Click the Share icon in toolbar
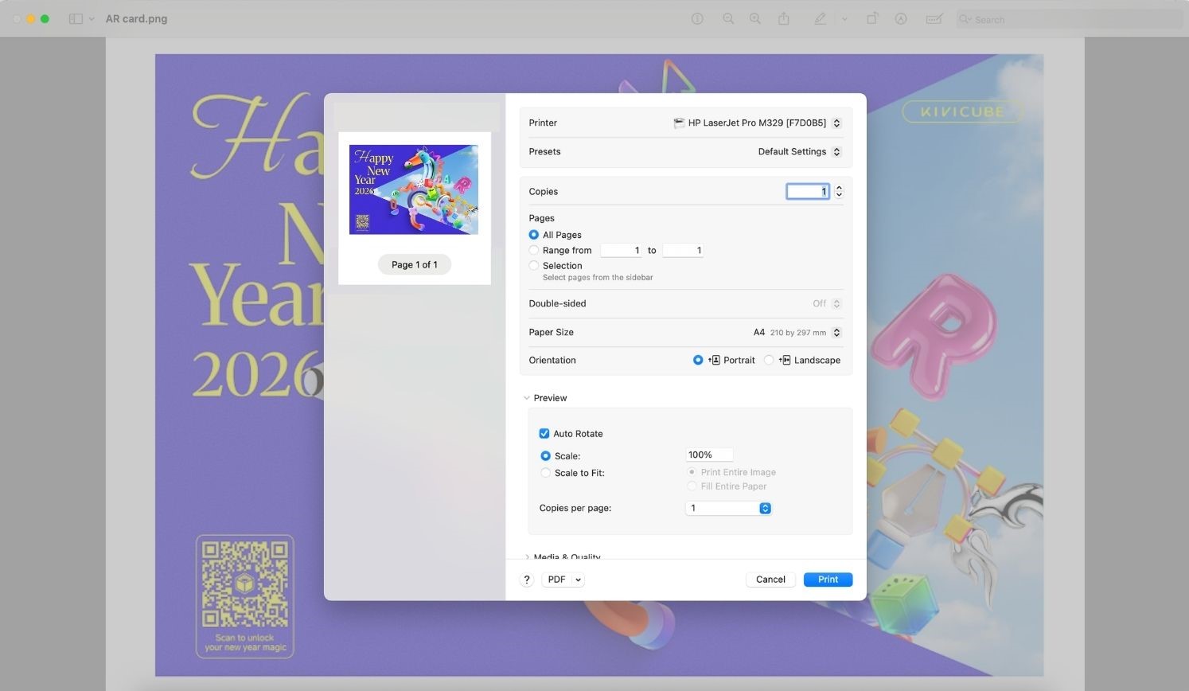The image size is (1189, 691). (784, 19)
